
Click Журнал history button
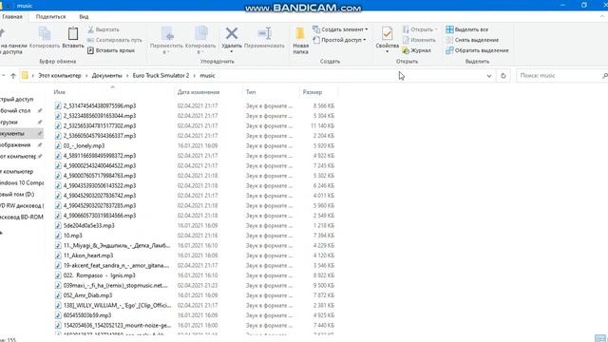click(417, 50)
